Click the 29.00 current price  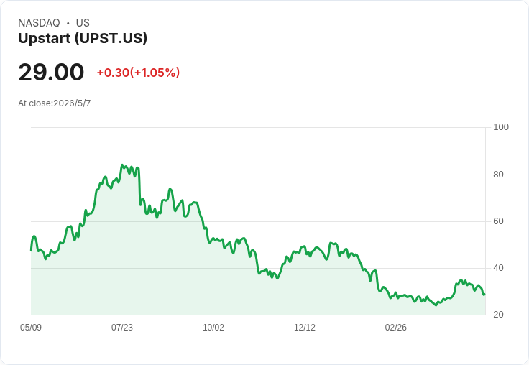pos(51,72)
